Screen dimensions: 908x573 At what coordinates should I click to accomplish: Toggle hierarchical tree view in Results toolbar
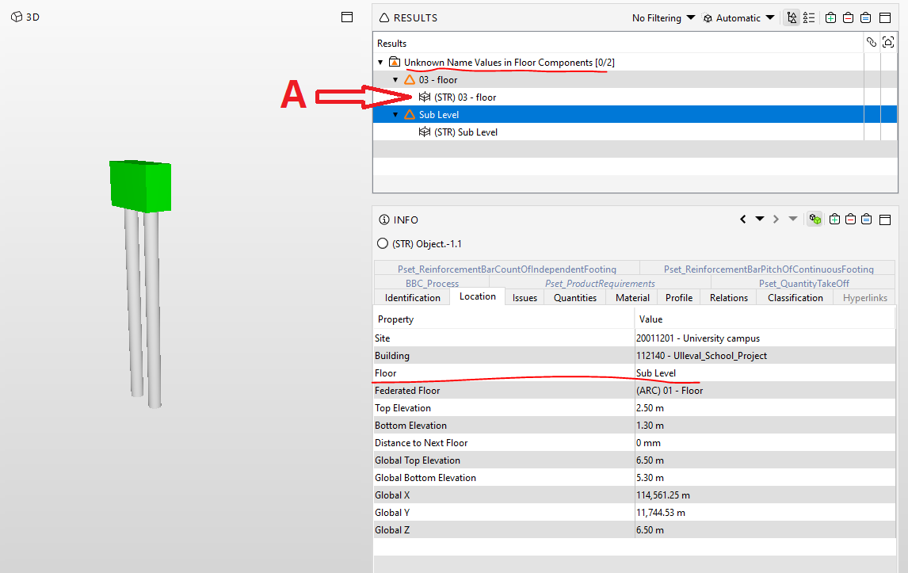pos(792,18)
